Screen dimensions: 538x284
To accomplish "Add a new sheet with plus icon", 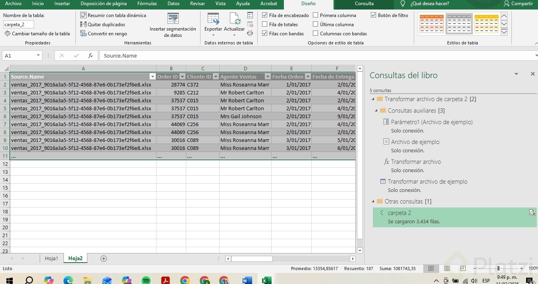I will coord(104,259).
